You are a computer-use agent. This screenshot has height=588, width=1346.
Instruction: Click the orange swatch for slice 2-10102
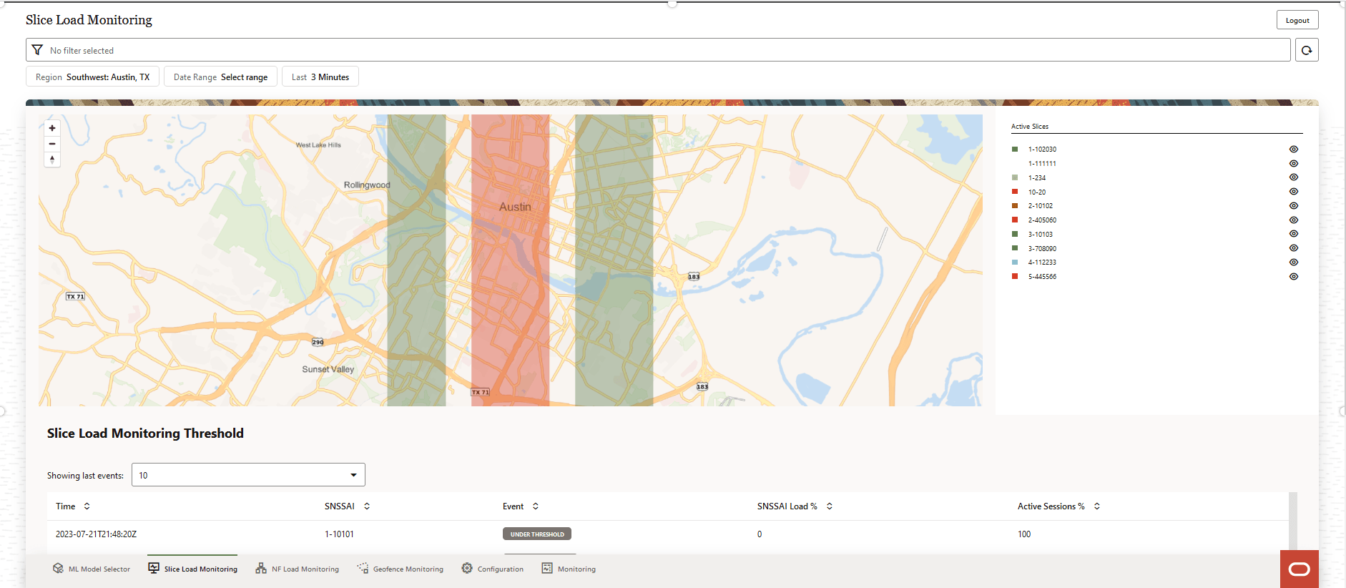(1015, 206)
